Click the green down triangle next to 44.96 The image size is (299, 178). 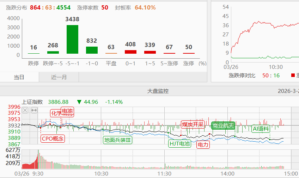tap(79, 102)
